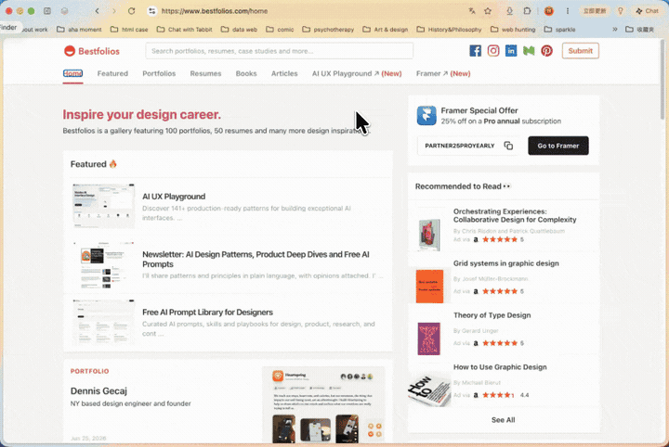Open Orchestrating Experiences book title
The height and width of the screenshot is (447, 669).
(515, 215)
